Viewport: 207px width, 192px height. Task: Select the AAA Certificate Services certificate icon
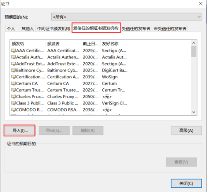click(x=14, y=51)
